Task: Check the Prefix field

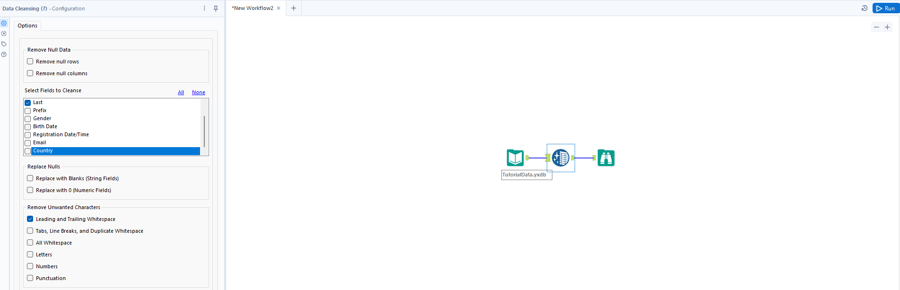Action: click(x=28, y=111)
